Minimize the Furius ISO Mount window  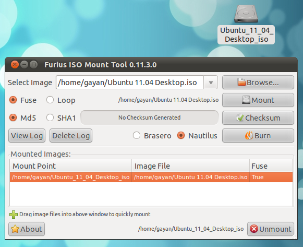[24, 64]
